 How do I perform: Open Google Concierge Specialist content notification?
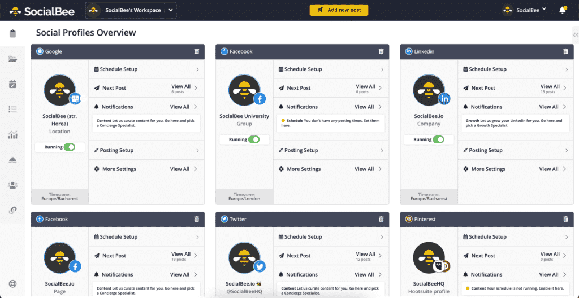pos(146,123)
